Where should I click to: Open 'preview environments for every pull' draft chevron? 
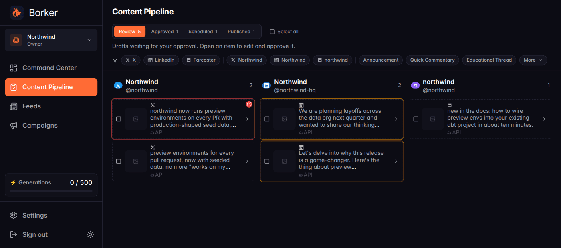point(247,161)
